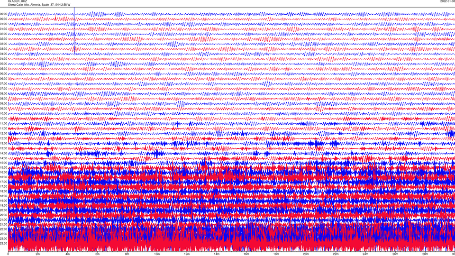Click the 20m tick on minute axis

click(306, 254)
